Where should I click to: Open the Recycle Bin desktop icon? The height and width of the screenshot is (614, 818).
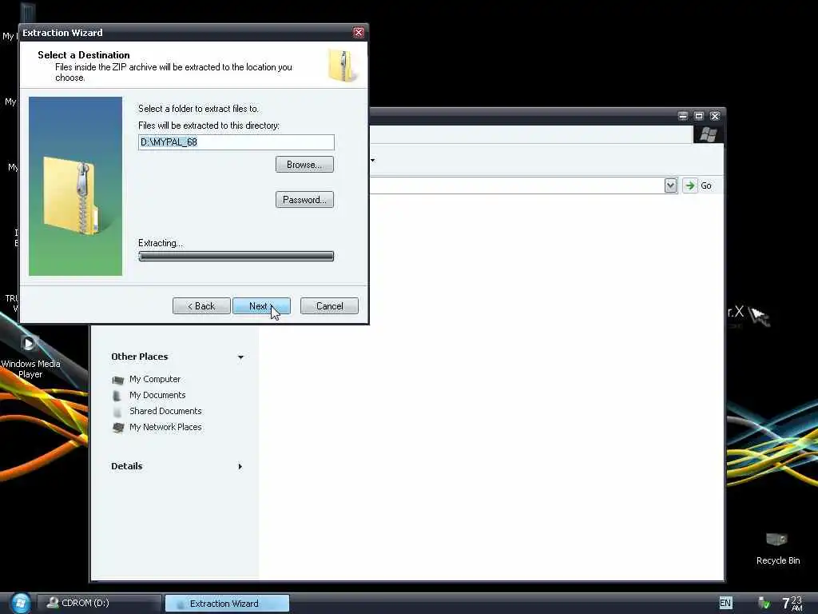click(x=777, y=548)
